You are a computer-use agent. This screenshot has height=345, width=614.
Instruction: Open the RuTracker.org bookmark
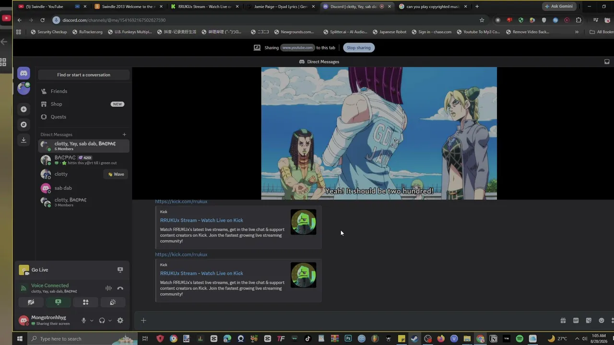click(87, 32)
